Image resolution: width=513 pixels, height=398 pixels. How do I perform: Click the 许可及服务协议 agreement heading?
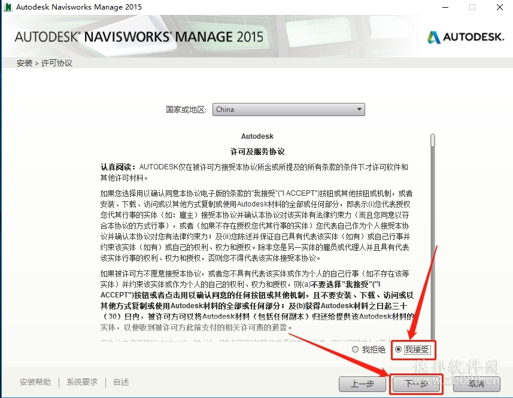[257, 152]
